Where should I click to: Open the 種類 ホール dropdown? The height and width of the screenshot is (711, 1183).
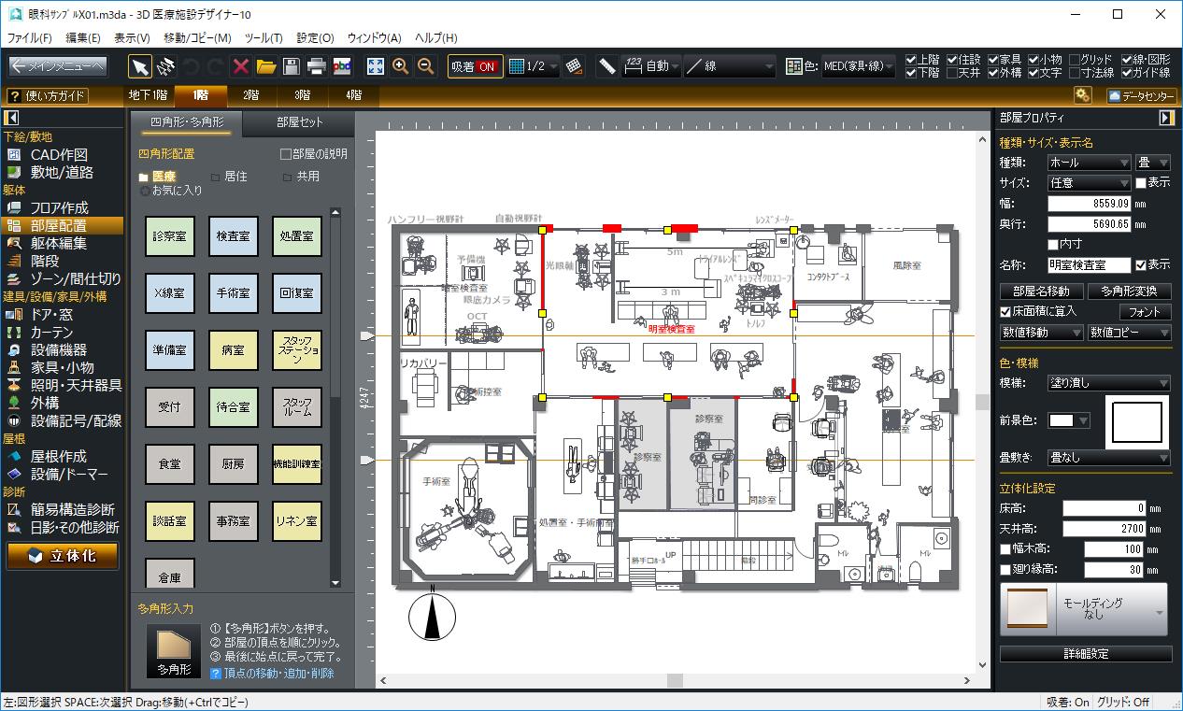(1089, 163)
